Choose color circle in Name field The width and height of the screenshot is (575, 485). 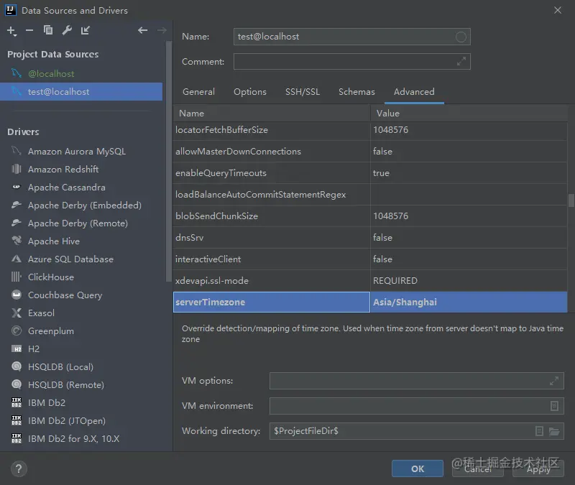pyautogui.click(x=461, y=37)
